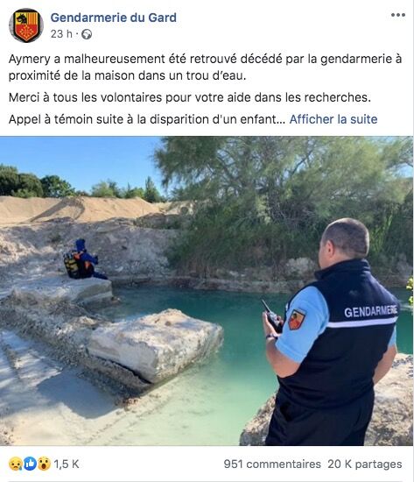
Task: Click the 23 h post timestamp
Action: coord(61,34)
